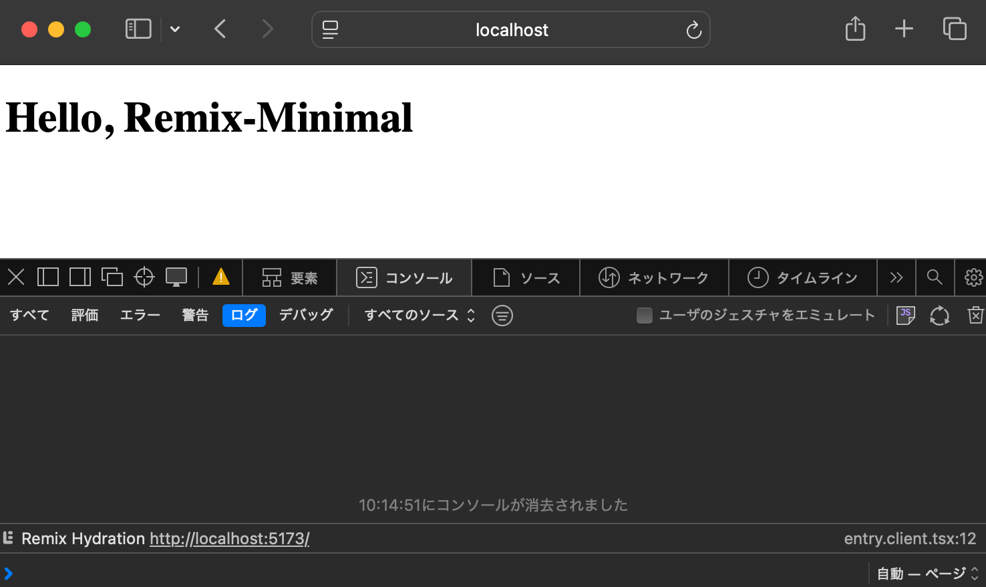Switch to the コンソール tab
This screenshot has width=986, height=587.
pos(404,277)
